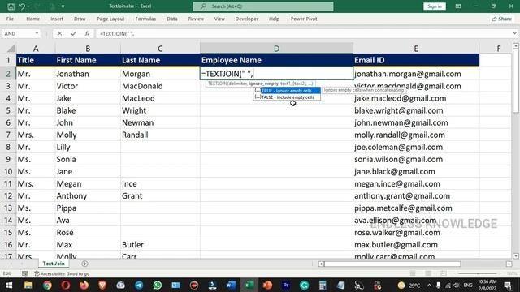Open Ribbon Display Options icon
The height and width of the screenshot is (292, 520).
pyautogui.click(x=458, y=6)
